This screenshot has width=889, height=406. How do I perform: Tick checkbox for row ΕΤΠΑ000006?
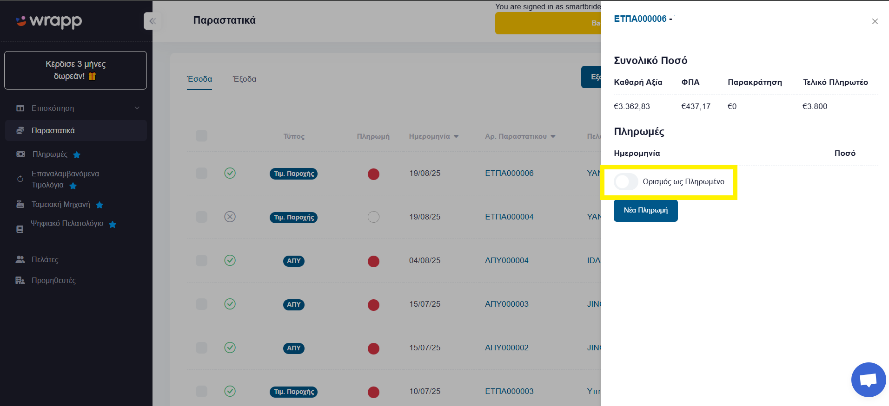click(x=201, y=173)
